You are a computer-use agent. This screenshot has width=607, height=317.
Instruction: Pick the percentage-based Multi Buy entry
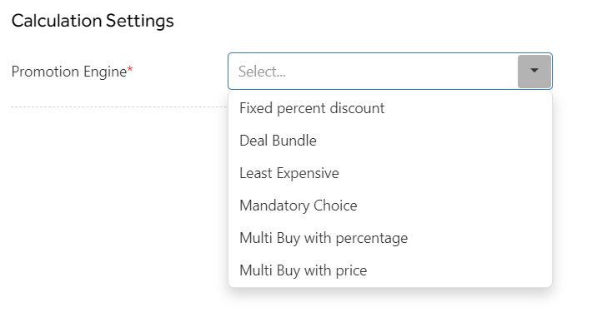click(390, 238)
